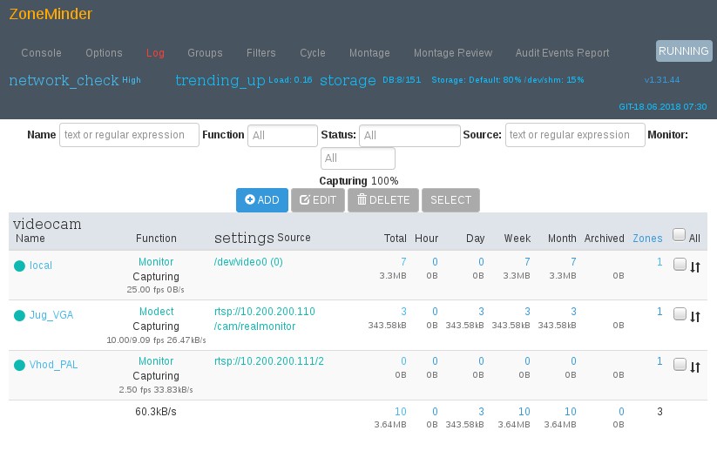Click the SELECT button
This screenshot has height=471, width=717.
click(451, 200)
